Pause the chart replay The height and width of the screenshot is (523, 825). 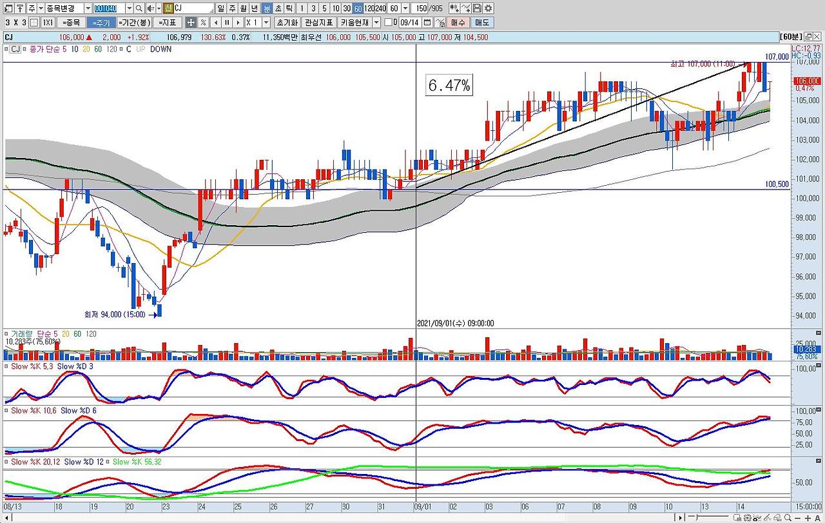(x=227, y=22)
